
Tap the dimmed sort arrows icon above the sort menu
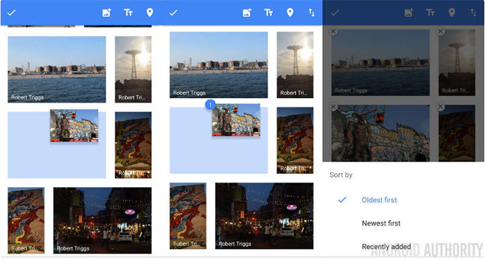point(473,13)
